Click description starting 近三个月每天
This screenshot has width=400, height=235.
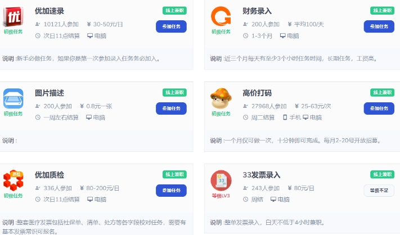301,58
